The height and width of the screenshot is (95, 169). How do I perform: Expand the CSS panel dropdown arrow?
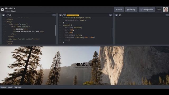[110, 15]
